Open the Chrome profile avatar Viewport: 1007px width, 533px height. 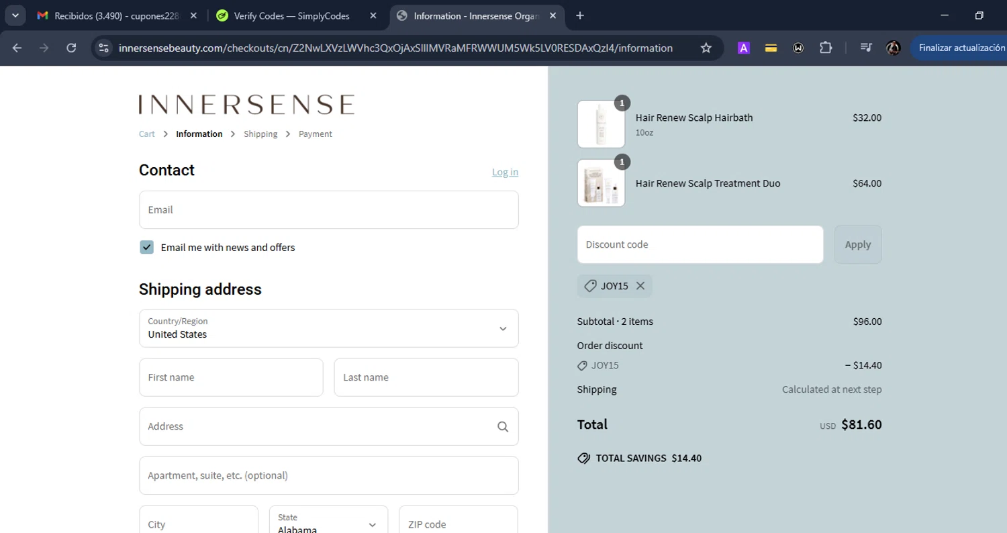tap(893, 48)
